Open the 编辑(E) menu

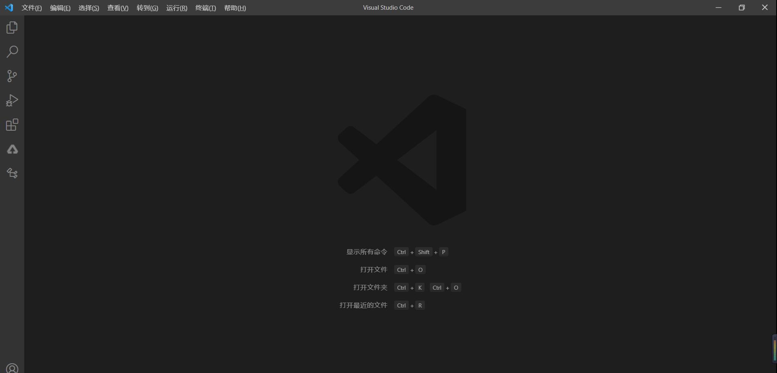click(60, 8)
